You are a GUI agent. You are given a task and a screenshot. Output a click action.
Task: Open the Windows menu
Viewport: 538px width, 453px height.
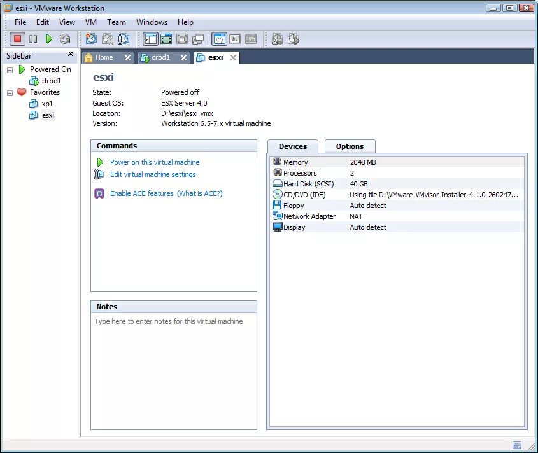pyautogui.click(x=152, y=22)
